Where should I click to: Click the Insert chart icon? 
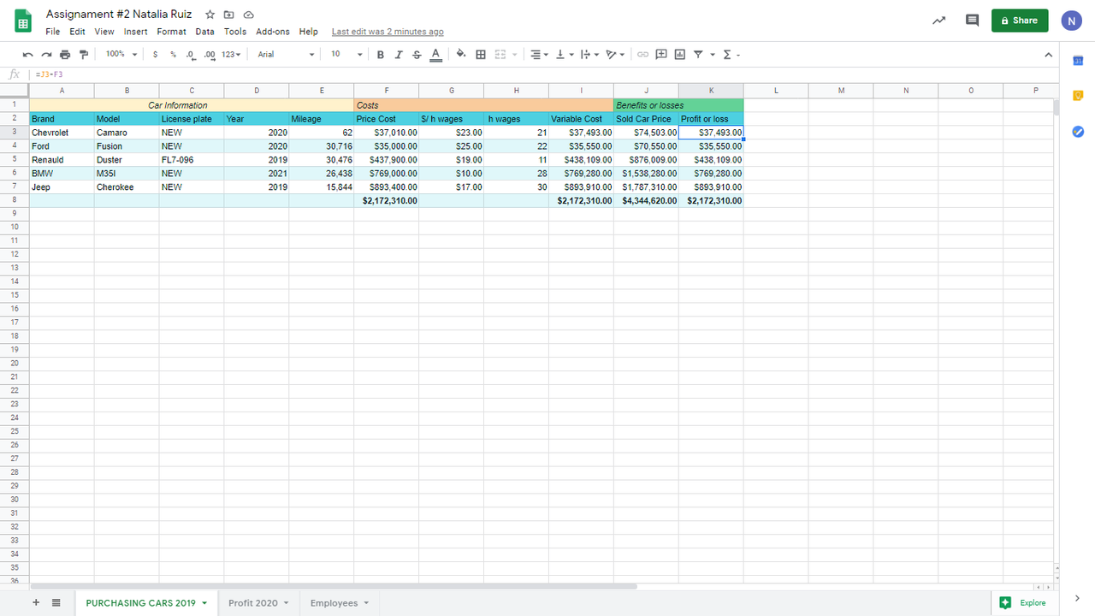pos(680,54)
